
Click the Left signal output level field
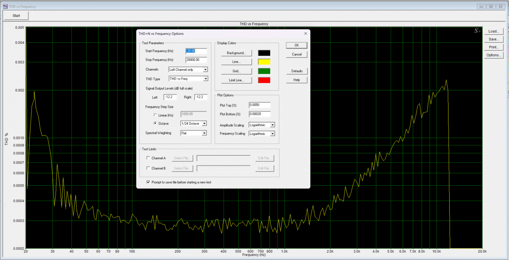pos(170,97)
